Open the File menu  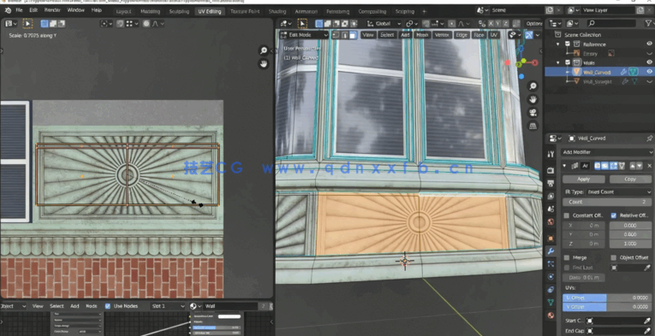point(19,10)
